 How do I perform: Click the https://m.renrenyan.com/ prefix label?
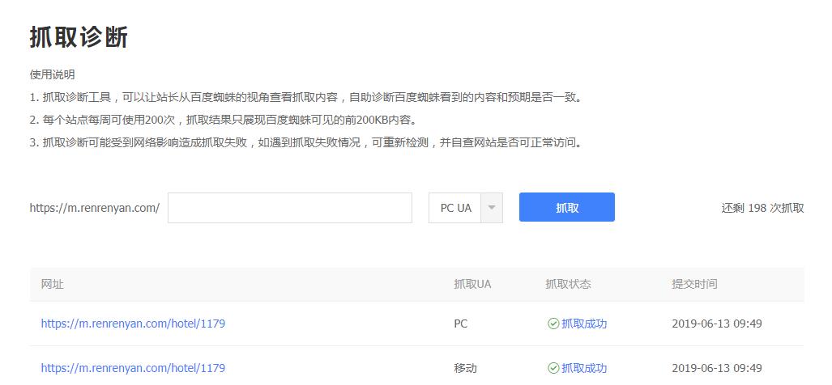pyautogui.click(x=95, y=208)
